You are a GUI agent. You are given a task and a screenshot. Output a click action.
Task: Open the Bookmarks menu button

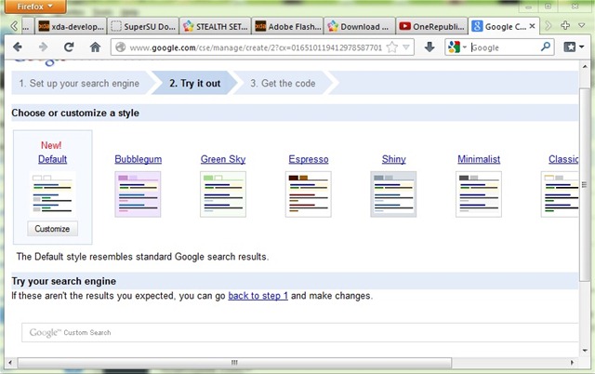[574, 47]
